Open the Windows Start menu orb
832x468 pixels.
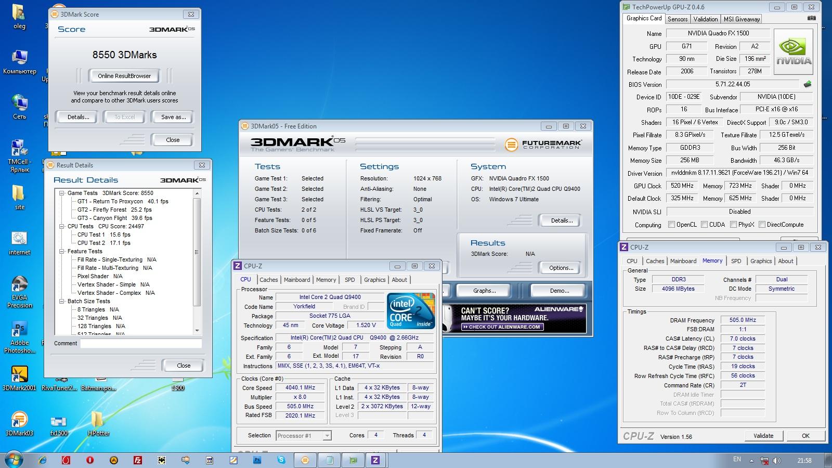pos(14,460)
